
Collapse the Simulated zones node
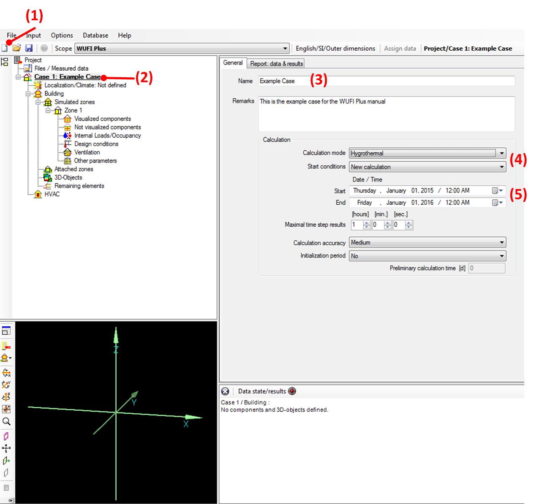pos(38,102)
